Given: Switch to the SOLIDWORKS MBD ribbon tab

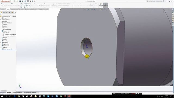Looking at the screenshot, I should point(43,9).
